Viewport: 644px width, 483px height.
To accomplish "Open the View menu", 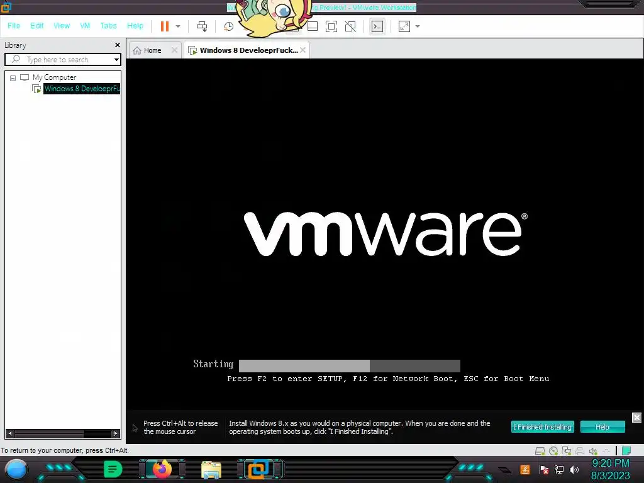I will (62, 25).
